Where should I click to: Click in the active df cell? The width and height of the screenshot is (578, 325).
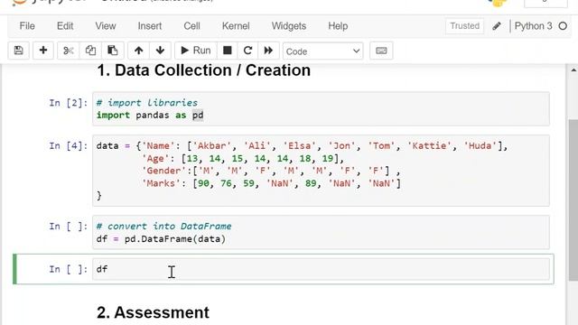(321, 269)
